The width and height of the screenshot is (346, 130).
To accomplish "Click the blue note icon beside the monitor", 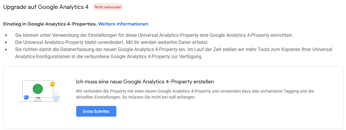I will (x=26, y=97).
